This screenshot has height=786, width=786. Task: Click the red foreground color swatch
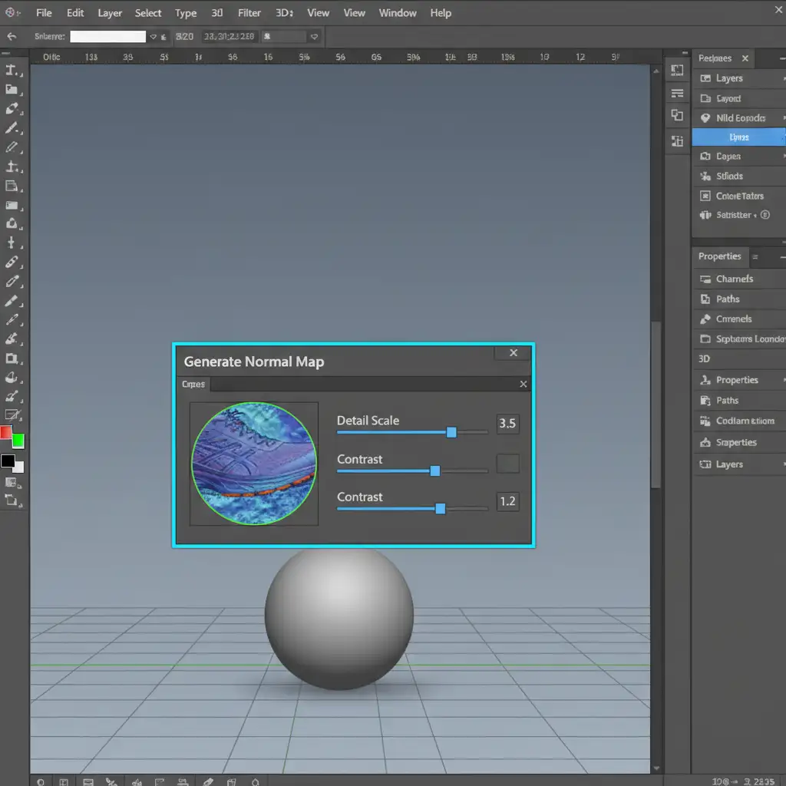[5, 433]
